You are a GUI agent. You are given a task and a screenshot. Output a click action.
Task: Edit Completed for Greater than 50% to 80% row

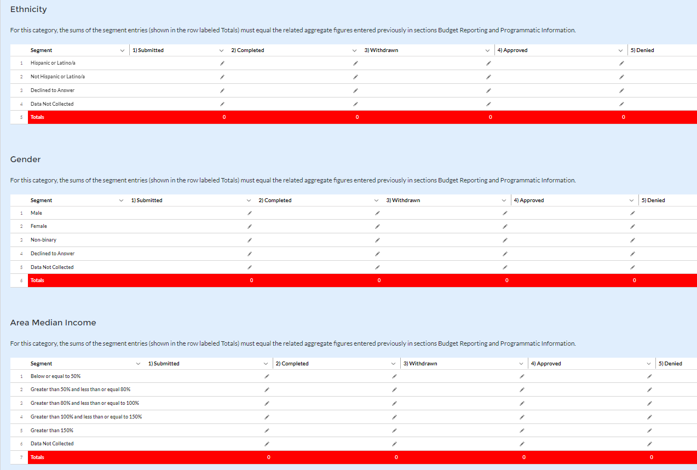(x=394, y=389)
